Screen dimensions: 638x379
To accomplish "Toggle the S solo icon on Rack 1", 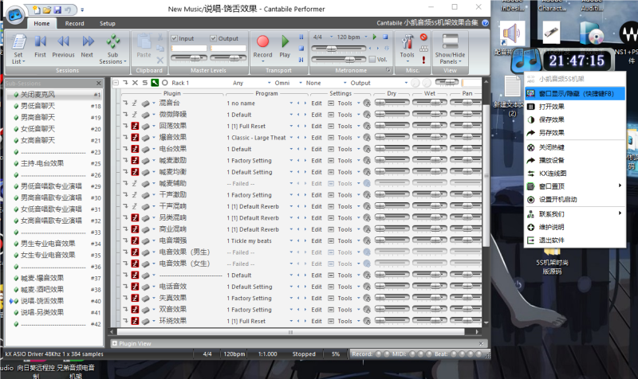I will click(145, 83).
